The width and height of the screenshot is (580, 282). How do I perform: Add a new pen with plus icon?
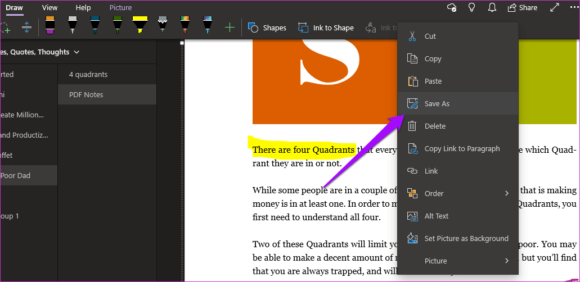click(230, 28)
